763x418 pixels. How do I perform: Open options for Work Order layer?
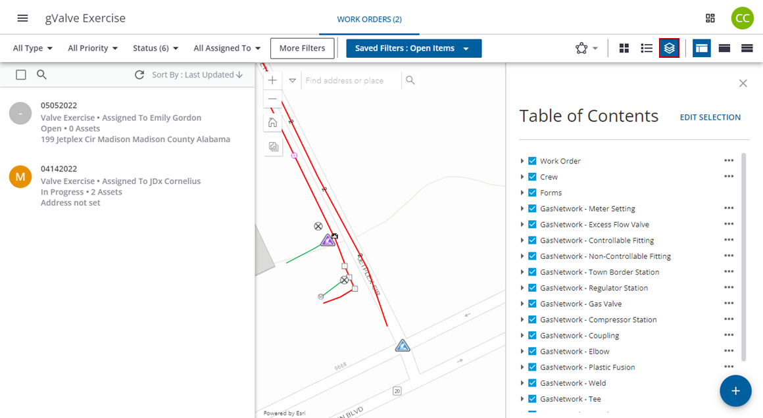[728, 160]
